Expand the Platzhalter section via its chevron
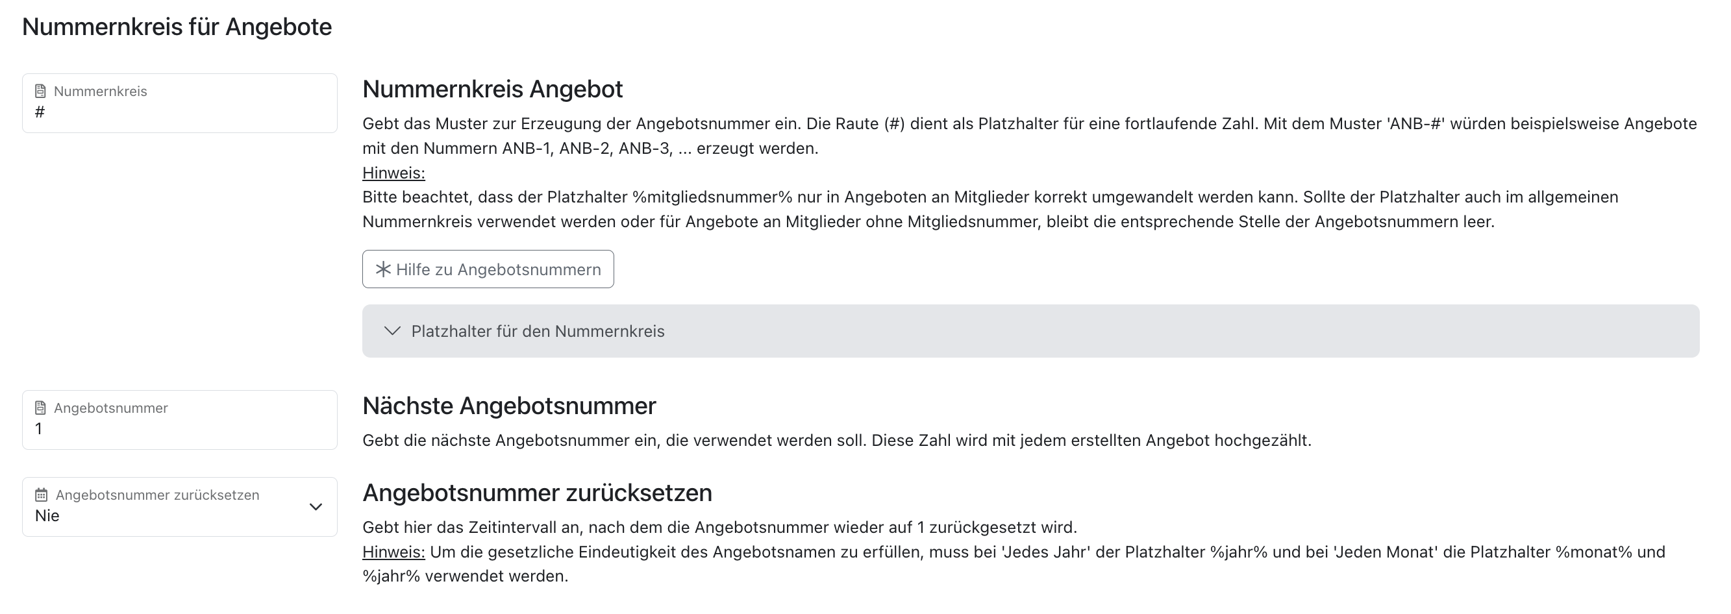The height and width of the screenshot is (614, 1731). tap(392, 331)
